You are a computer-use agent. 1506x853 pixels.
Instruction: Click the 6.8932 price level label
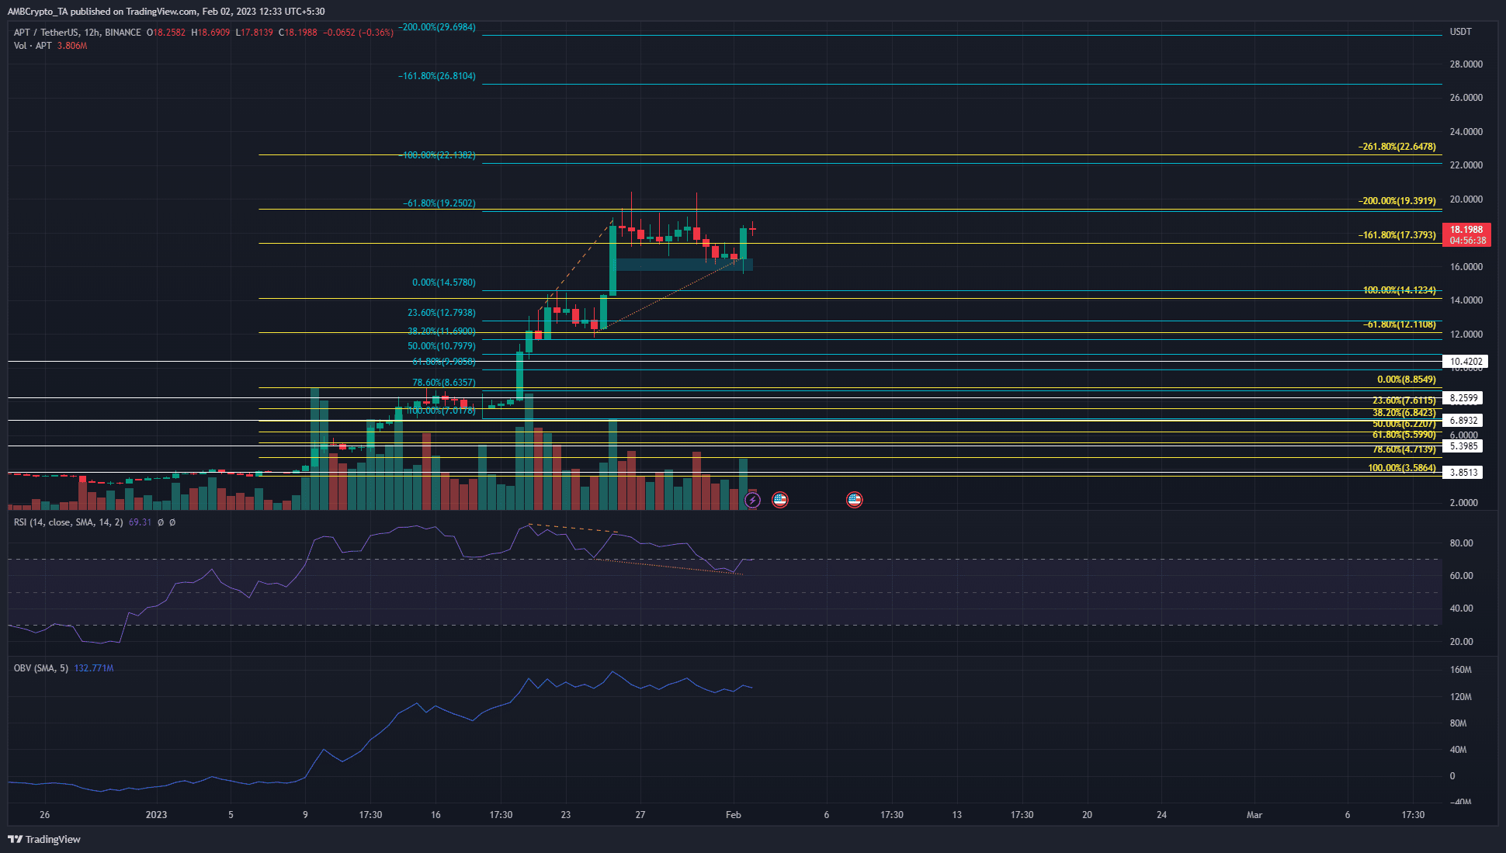pos(1463,421)
